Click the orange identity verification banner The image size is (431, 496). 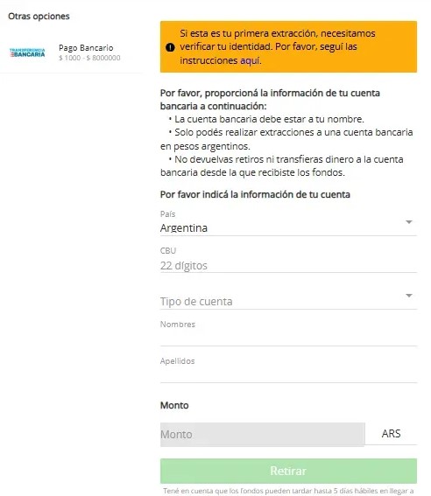[288, 47]
